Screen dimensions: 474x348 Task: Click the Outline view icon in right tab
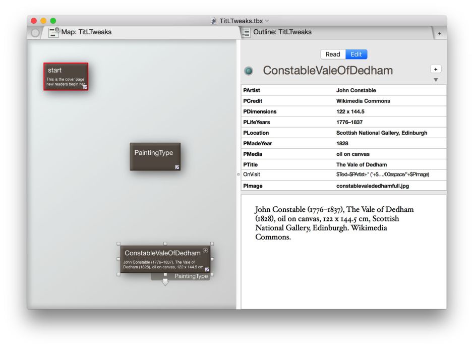(x=246, y=32)
